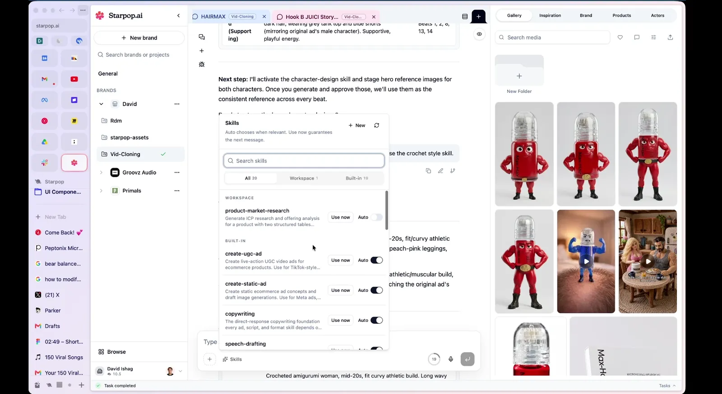Click the microphone icon in chat input

pos(451,359)
